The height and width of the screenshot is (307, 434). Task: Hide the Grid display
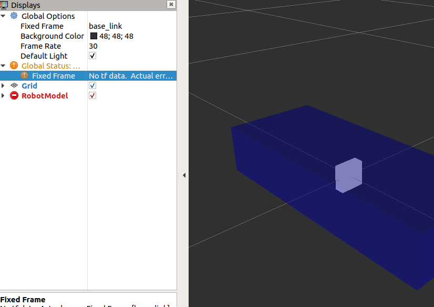pos(92,85)
